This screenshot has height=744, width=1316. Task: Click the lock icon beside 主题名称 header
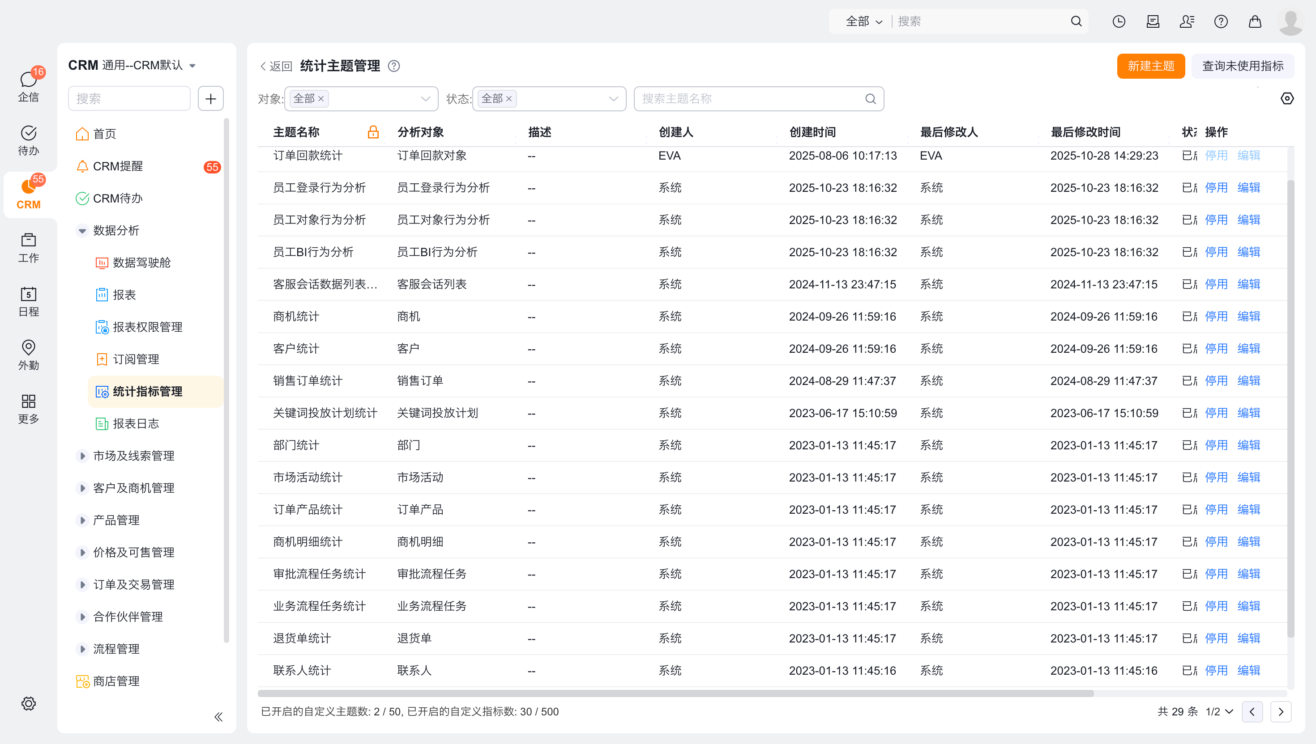coord(373,132)
